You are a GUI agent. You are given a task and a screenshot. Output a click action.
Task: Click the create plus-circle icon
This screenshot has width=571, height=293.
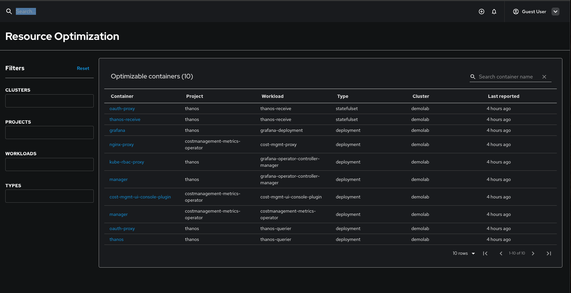tap(482, 12)
